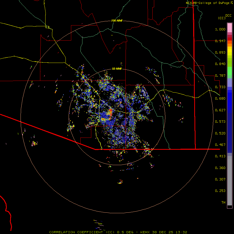Click the DCC label above the color bar
This screenshot has width=234, height=234.
228,16
